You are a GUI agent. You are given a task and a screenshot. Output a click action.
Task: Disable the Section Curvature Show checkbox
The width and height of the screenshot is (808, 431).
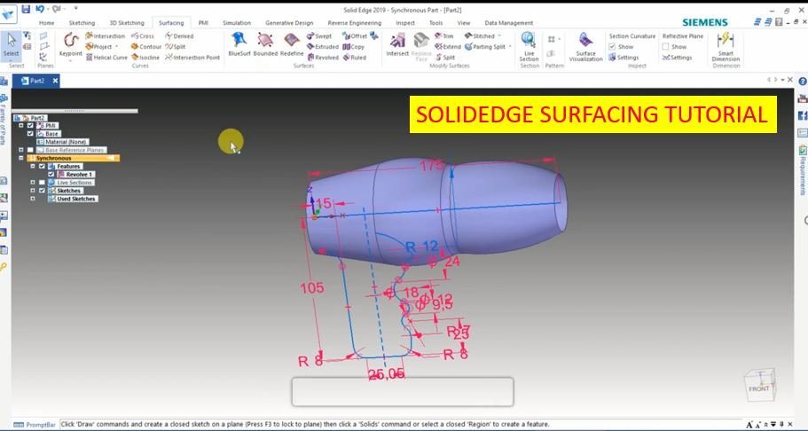tap(613, 47)
